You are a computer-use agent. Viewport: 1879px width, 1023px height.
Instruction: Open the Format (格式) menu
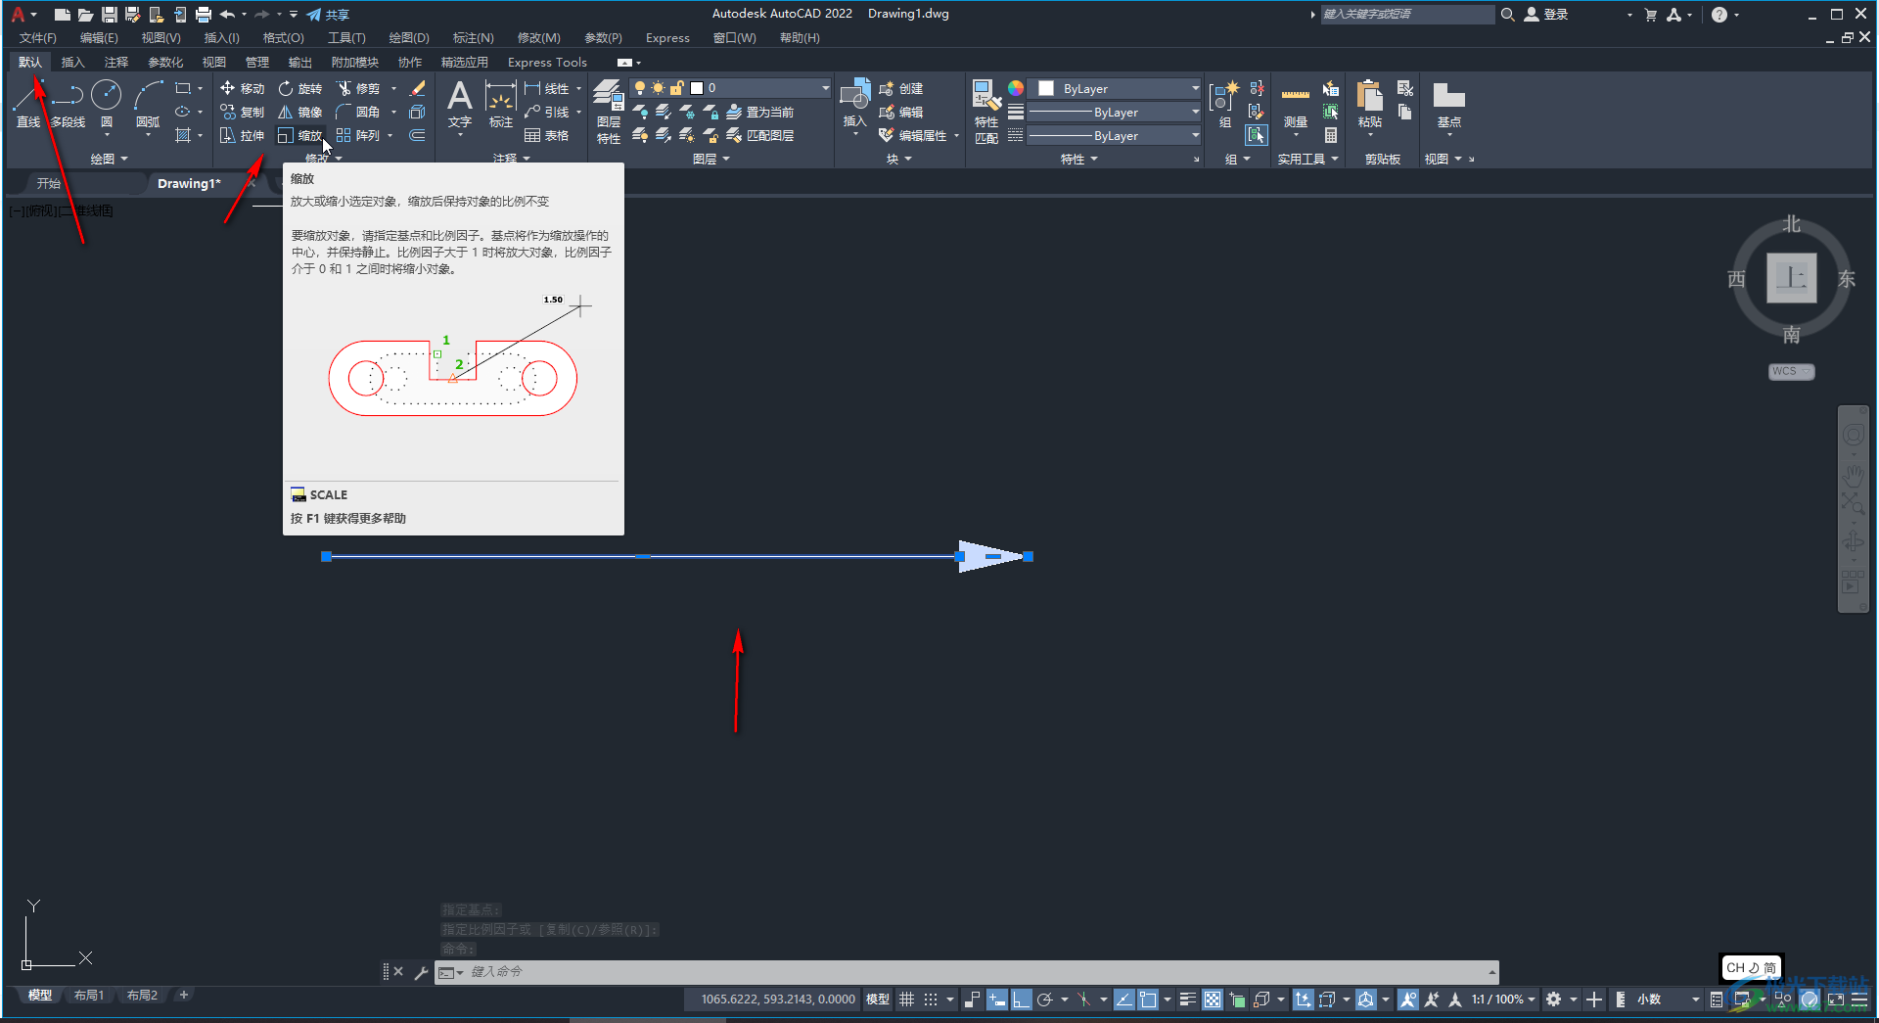pos(283,38)
